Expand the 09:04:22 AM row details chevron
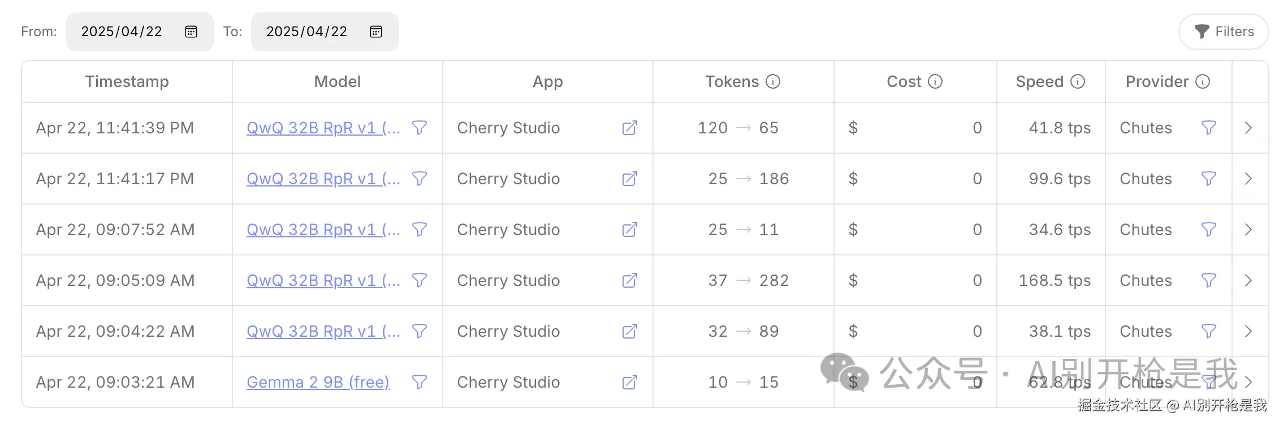The height and width of the screenshot is (425, 1279). point(1248,332)
